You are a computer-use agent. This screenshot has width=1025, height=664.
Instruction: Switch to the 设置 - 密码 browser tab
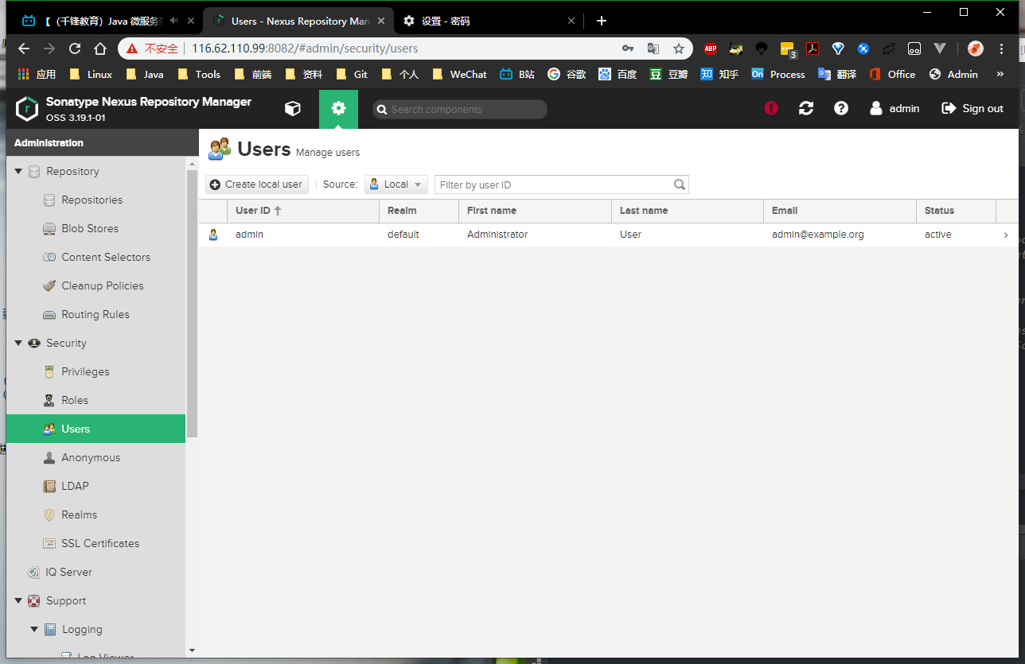[488, 21]
